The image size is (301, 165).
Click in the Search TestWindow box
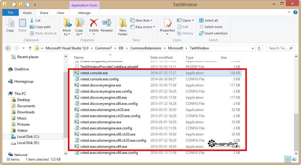[278, 48]
